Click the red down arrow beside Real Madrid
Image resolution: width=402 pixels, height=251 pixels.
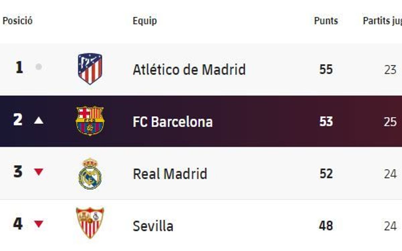(x=39, y=172)
